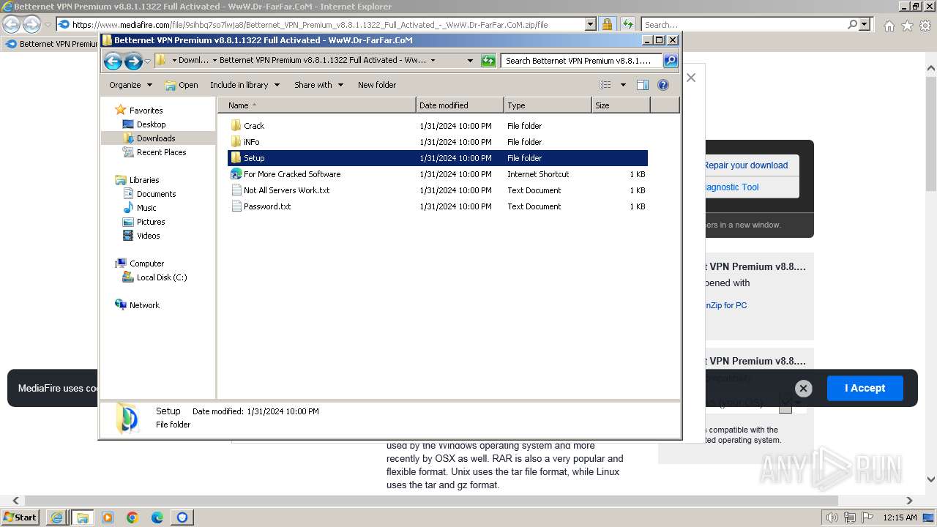The height and width of the screenshot is (527, 937).
Task: Click the Open toolbar button
Action: click(x=182, y=85)
